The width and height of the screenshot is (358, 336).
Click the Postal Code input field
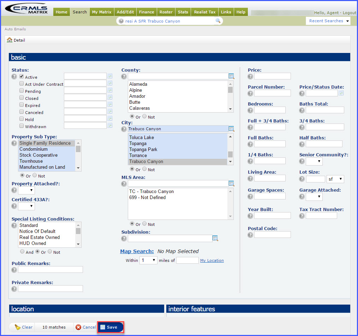[x=272, y=235]
